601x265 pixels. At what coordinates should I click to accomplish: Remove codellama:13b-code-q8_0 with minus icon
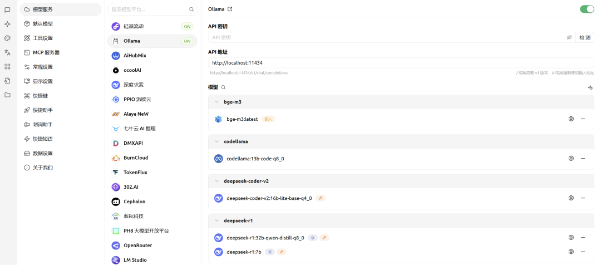[583, 158]
